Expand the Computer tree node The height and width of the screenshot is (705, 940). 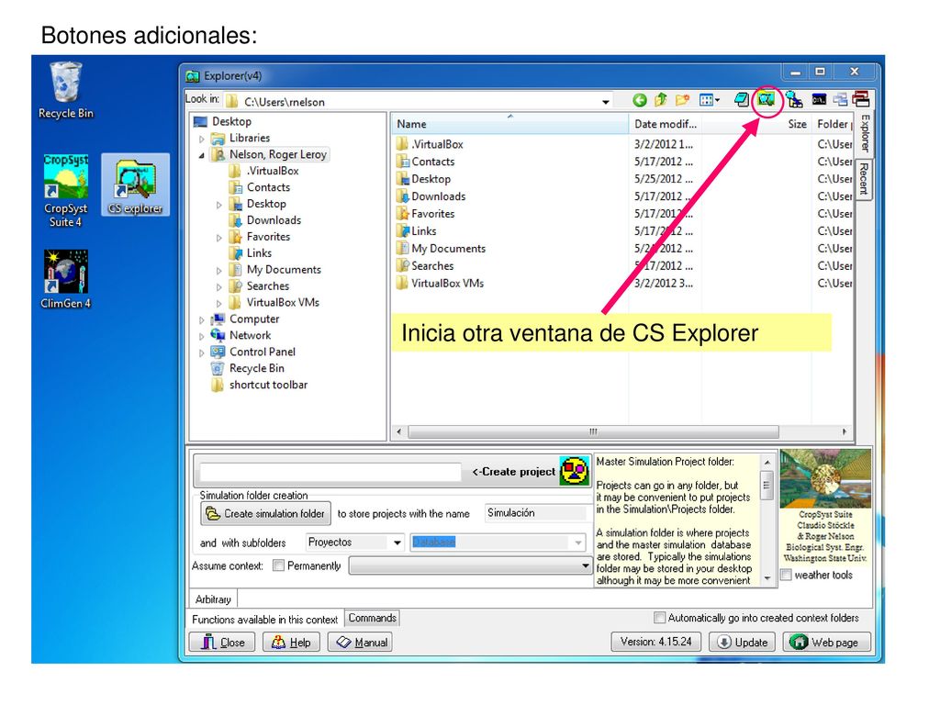click(202, 319)
